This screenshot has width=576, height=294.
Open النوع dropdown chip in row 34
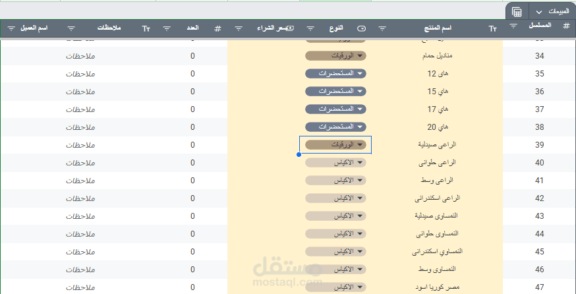tap(335, 56)
